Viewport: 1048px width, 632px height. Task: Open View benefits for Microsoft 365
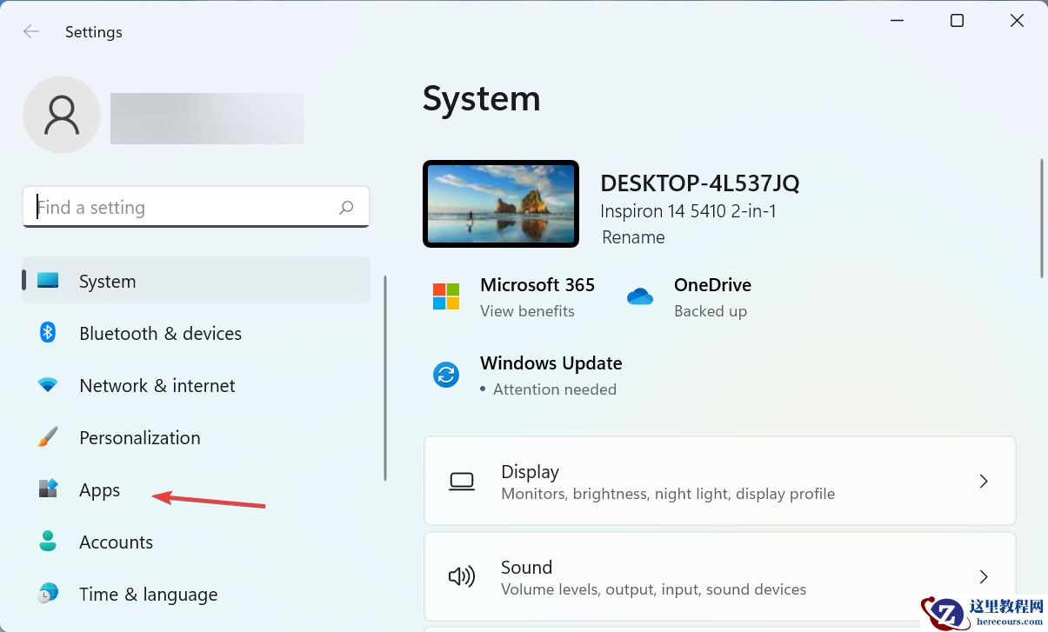pyautogui.click(x=527, y=310)
